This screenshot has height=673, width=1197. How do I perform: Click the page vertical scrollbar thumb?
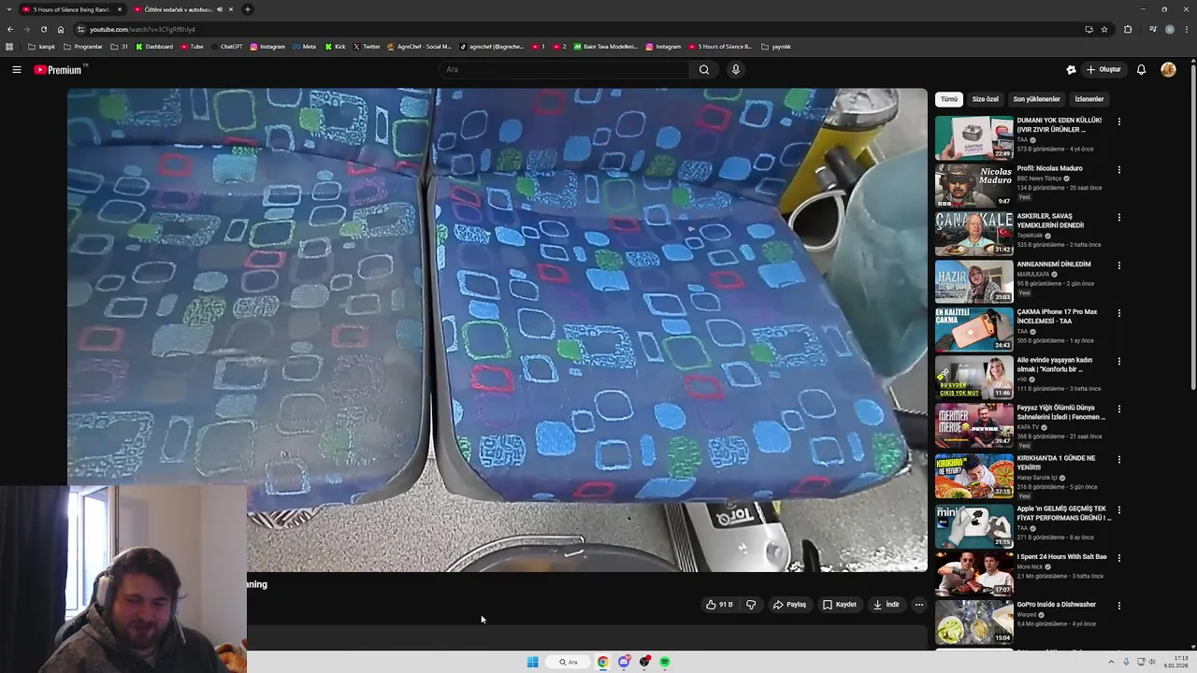[x=1193, y=227]
